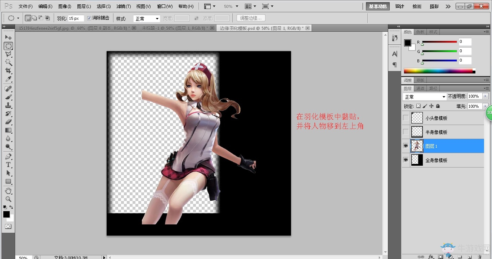Select the Hand tool
Screen dimensions: 492x259
[8, 191]
